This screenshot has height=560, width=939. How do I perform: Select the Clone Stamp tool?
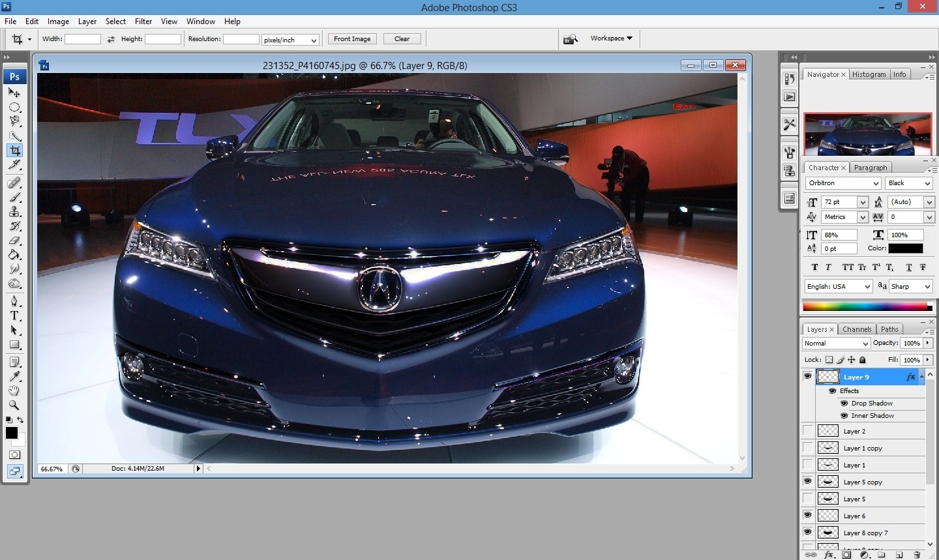click(x=14, y=212)
